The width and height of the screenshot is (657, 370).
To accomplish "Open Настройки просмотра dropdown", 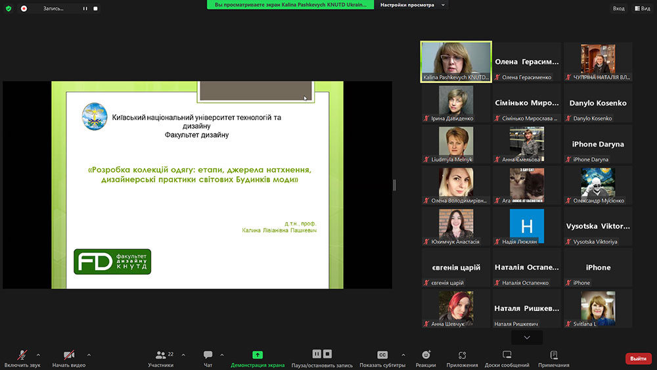I will coord(413,5).
